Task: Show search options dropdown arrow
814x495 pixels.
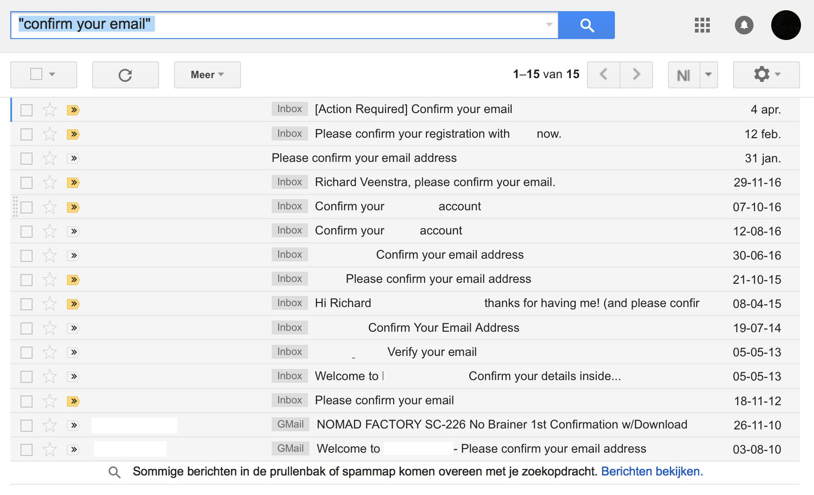Action: pyautogui.click(x=549, y=25)
